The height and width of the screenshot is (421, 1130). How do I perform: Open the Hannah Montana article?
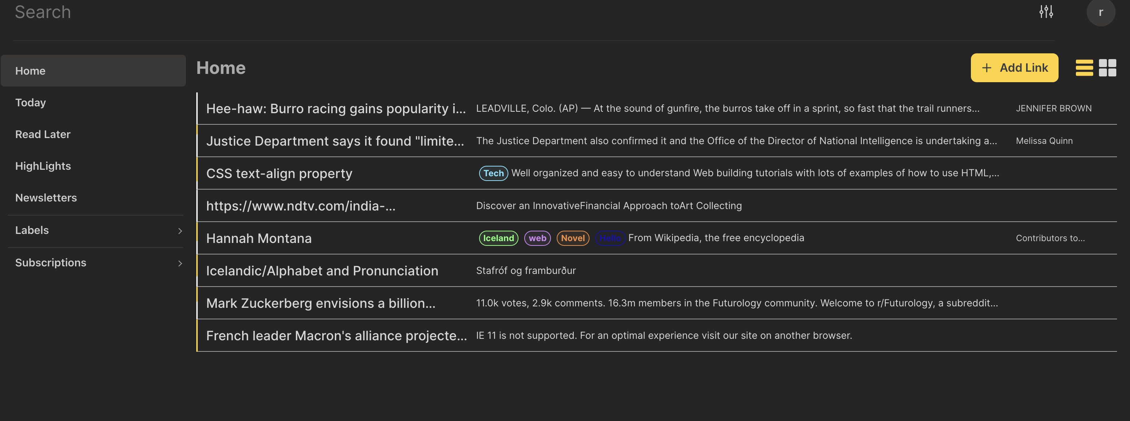259,238
